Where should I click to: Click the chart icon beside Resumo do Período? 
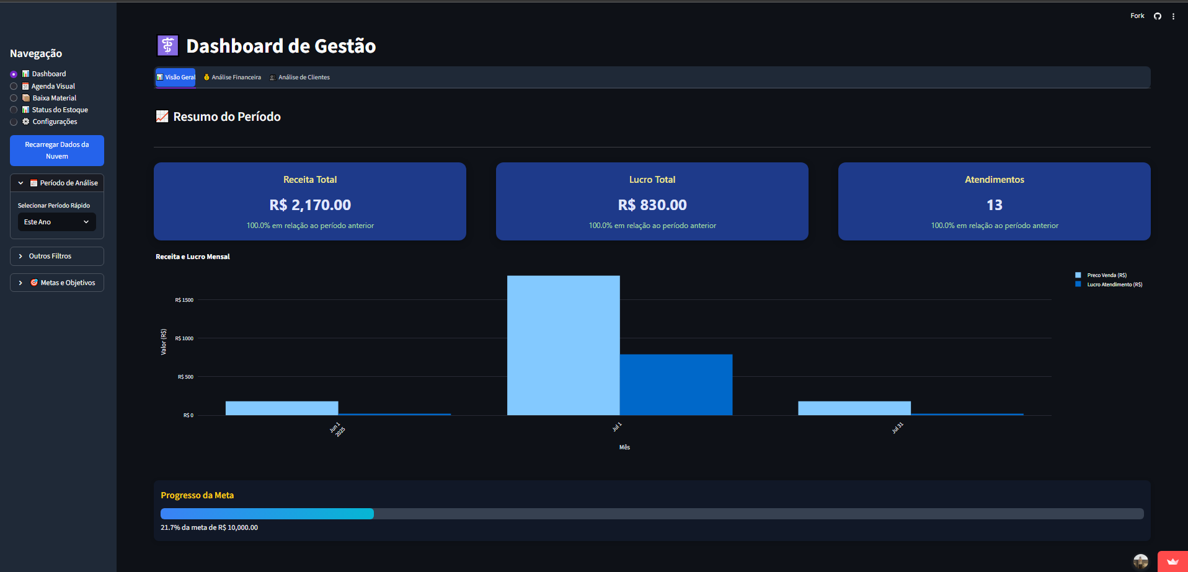point(162,117)
